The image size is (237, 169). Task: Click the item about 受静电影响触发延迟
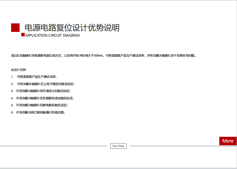click(42, 105)
